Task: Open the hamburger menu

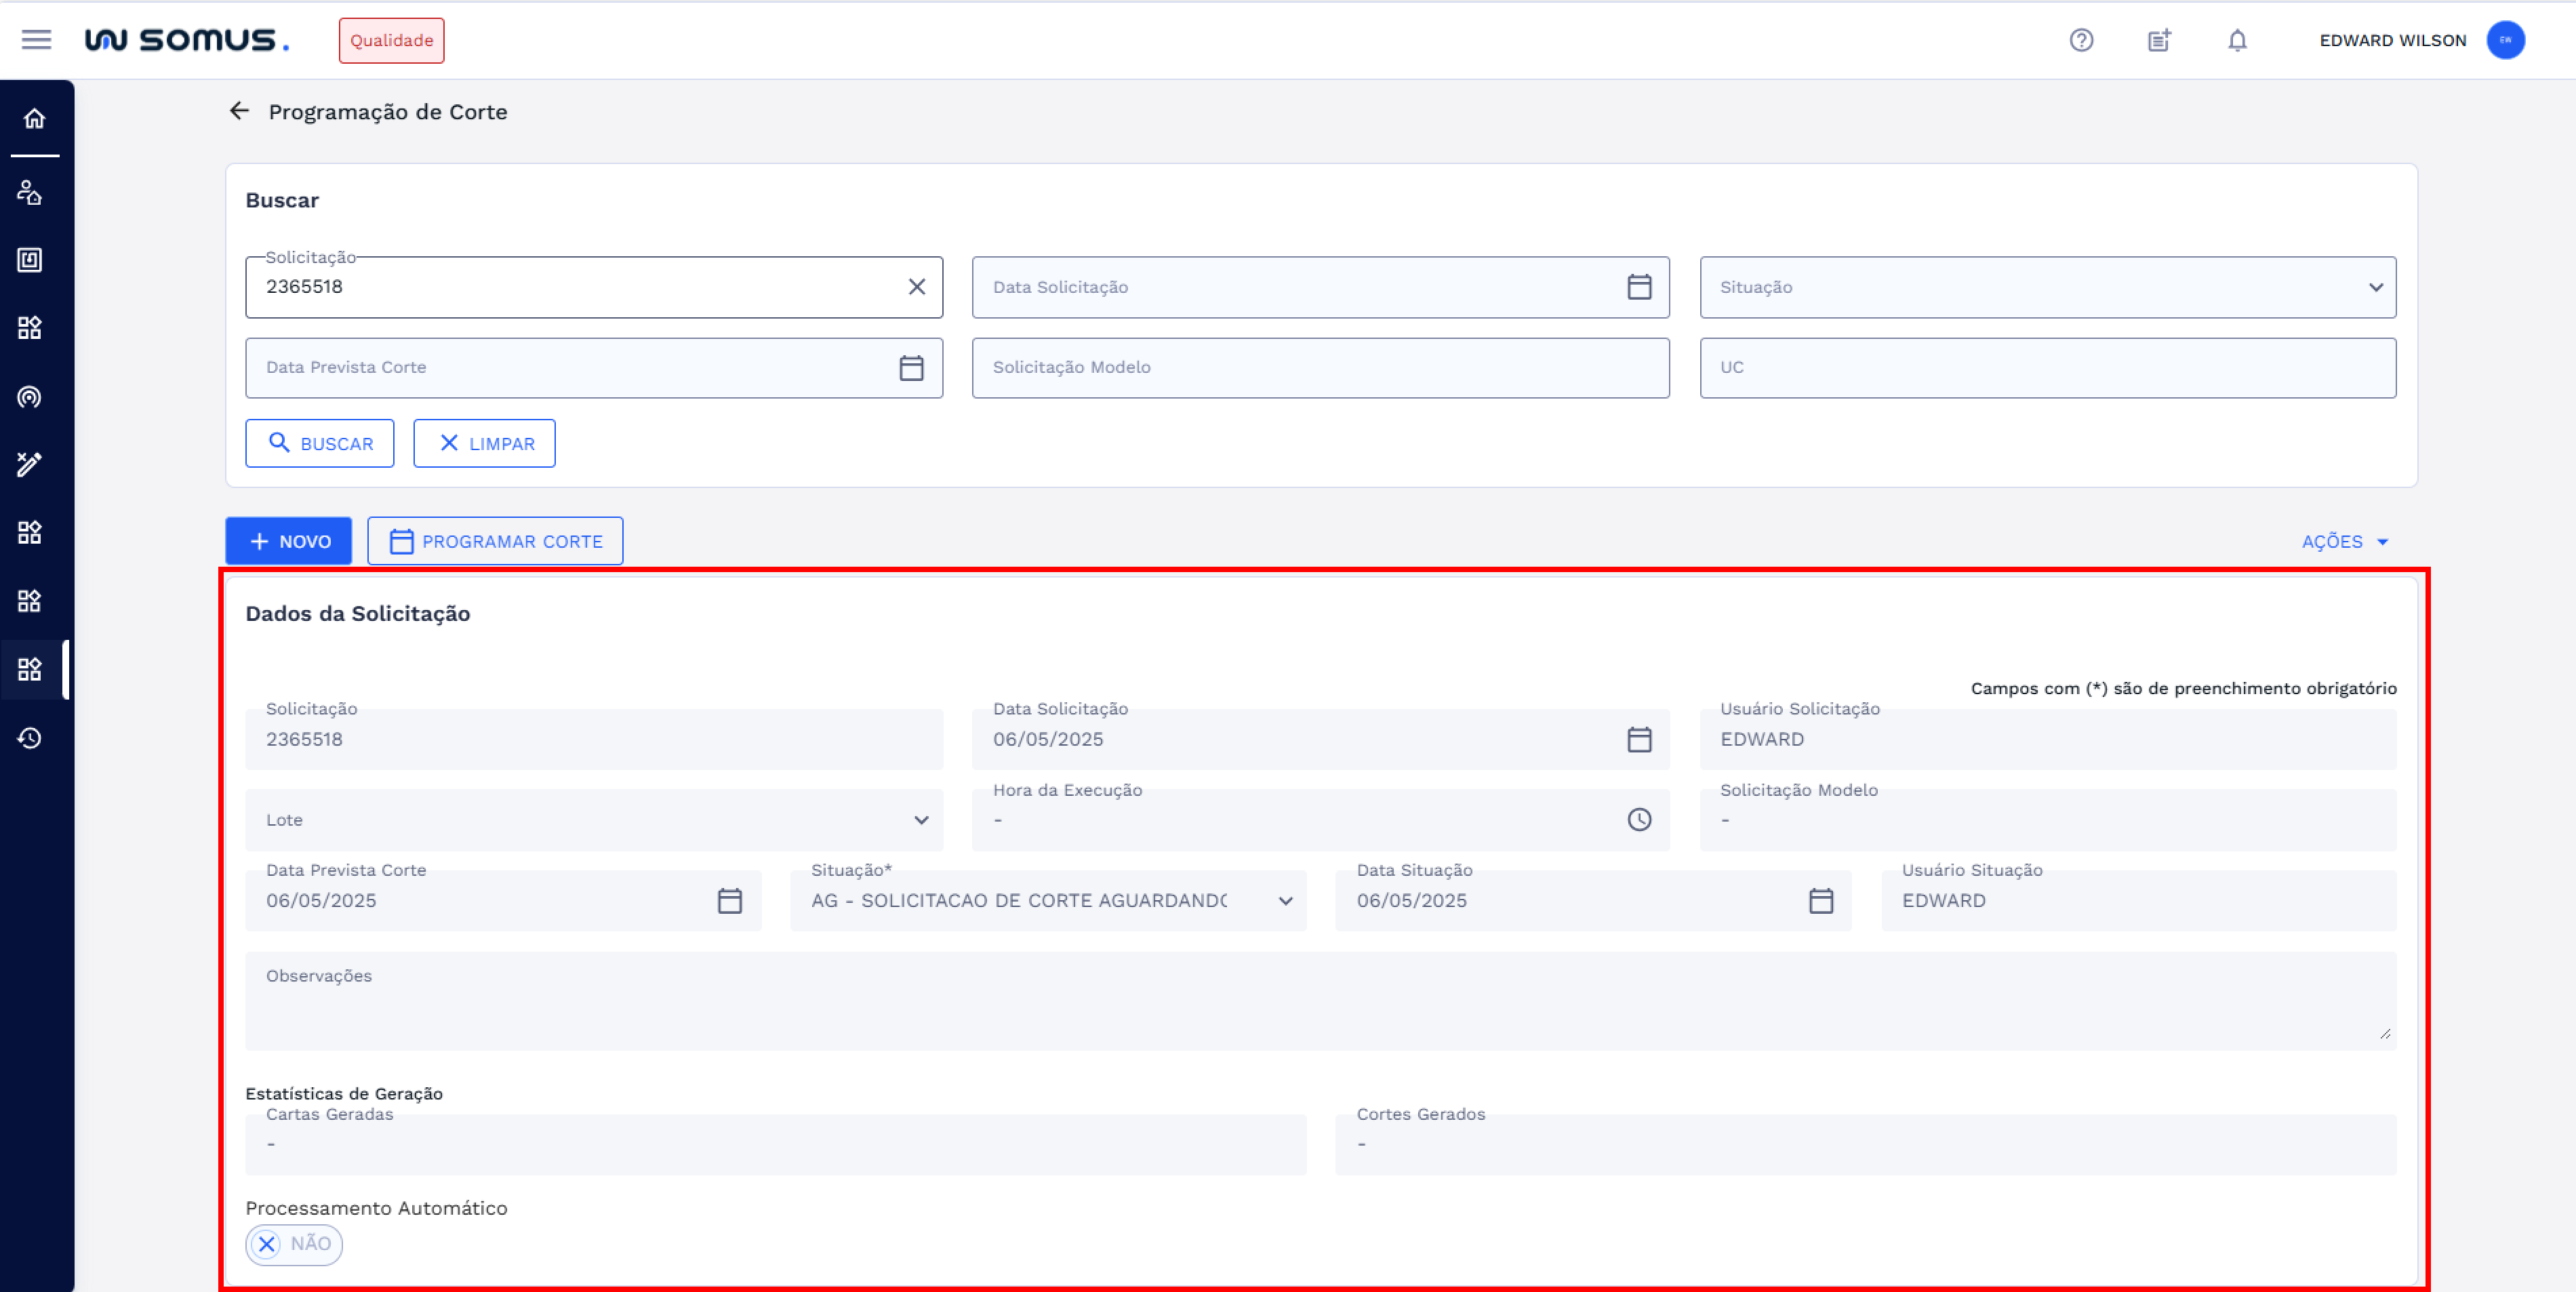Action: click(36, 40)
